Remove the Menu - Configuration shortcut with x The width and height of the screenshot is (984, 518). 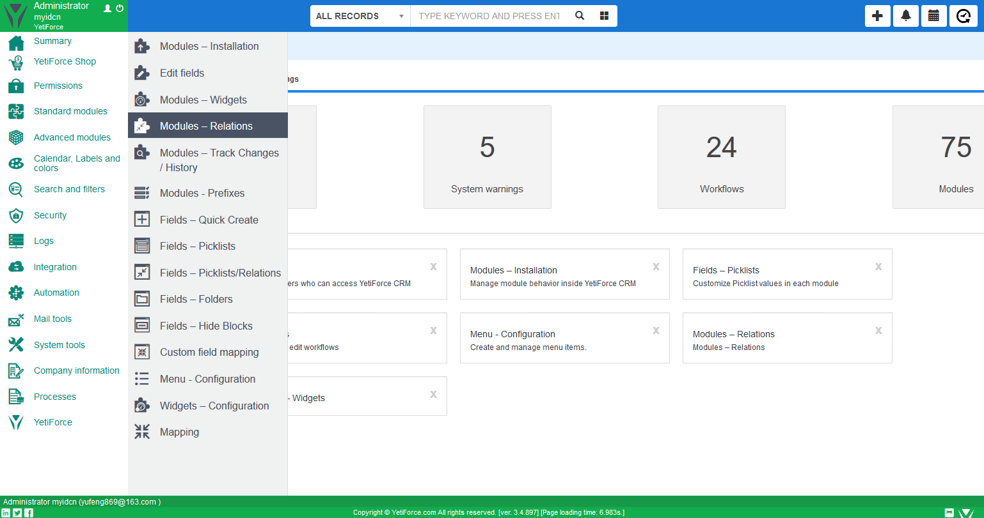656,330
